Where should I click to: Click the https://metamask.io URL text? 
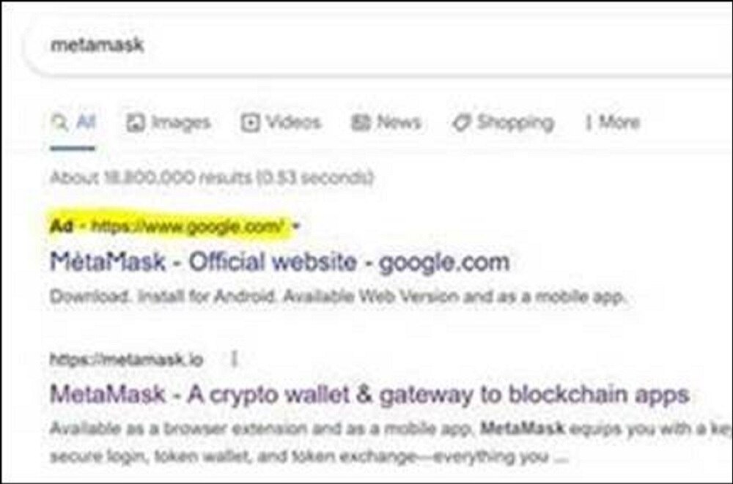click(x=126, y=360)
